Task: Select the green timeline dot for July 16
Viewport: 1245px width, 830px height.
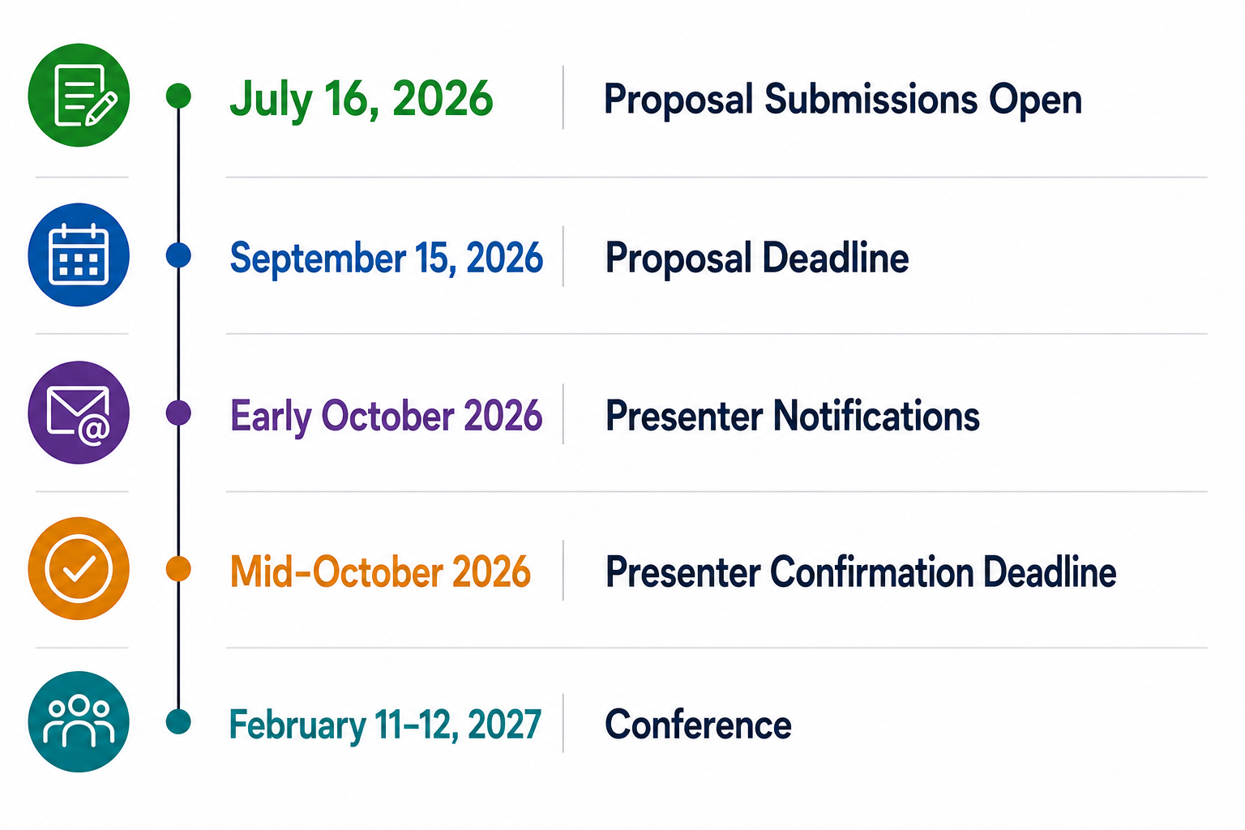Action: tap(178, 96)
